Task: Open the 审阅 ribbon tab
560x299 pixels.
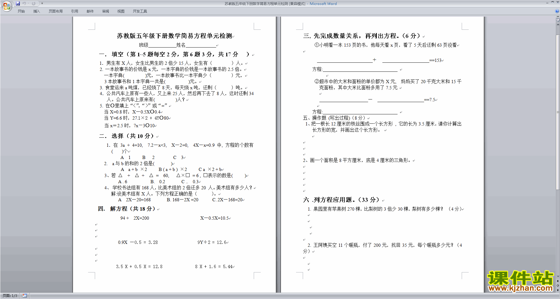Action: point(106,11)
